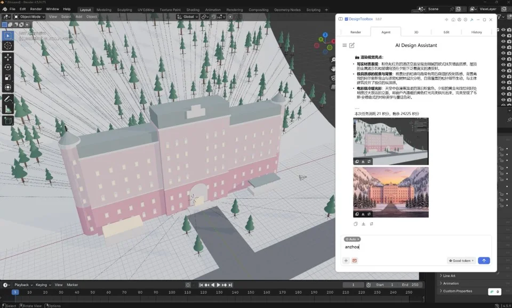Click the DesignToolbox pin icon
Image resolution: width=512 pixels, height=308 pixels.
pos(472,20)
